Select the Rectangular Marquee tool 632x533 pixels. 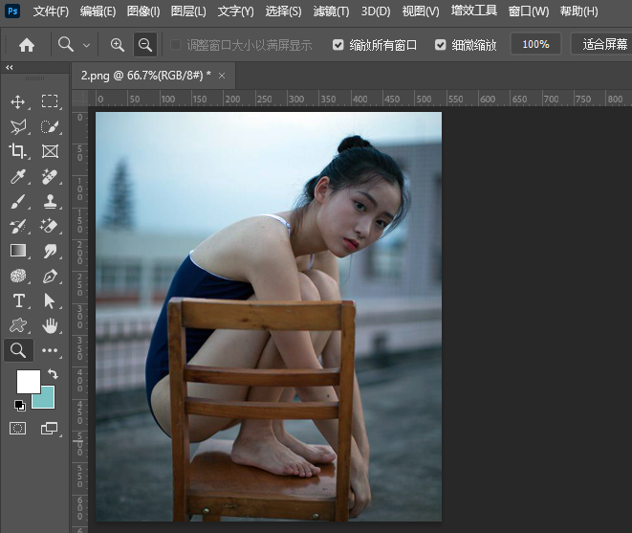point(50,101)
